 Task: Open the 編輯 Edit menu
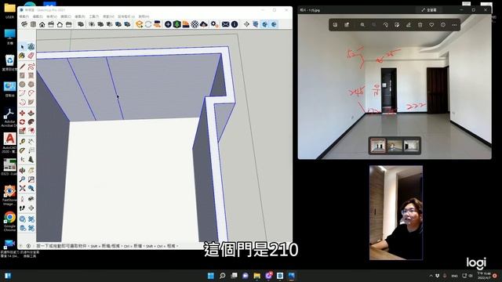pos(38,16)
